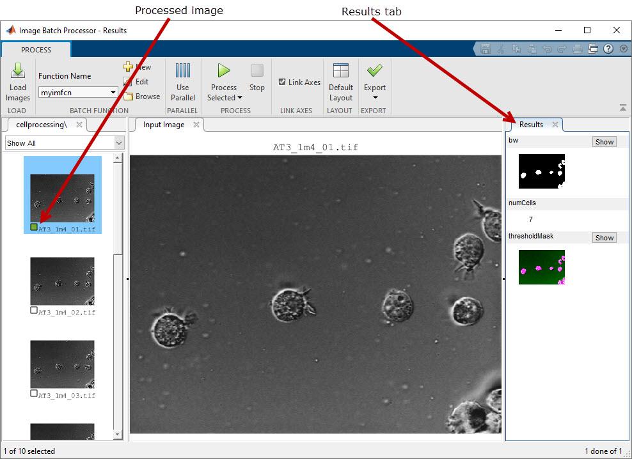632x459 pixels.
Task: Click the '1 of 10 selected' status text
Action: 29,451
